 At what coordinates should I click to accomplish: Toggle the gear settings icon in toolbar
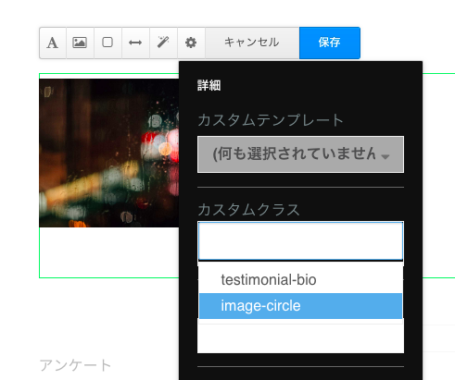[191, 43]
